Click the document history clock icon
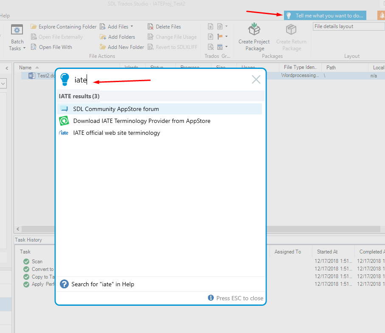Screen dimensions: 385x333 [x=220, y=26]
